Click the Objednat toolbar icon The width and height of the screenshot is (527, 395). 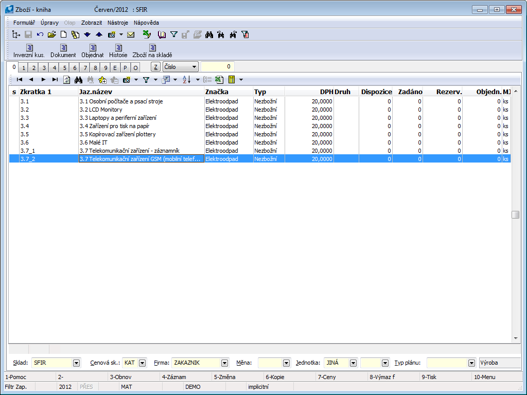pyautogui.click(x=92, y=48)
